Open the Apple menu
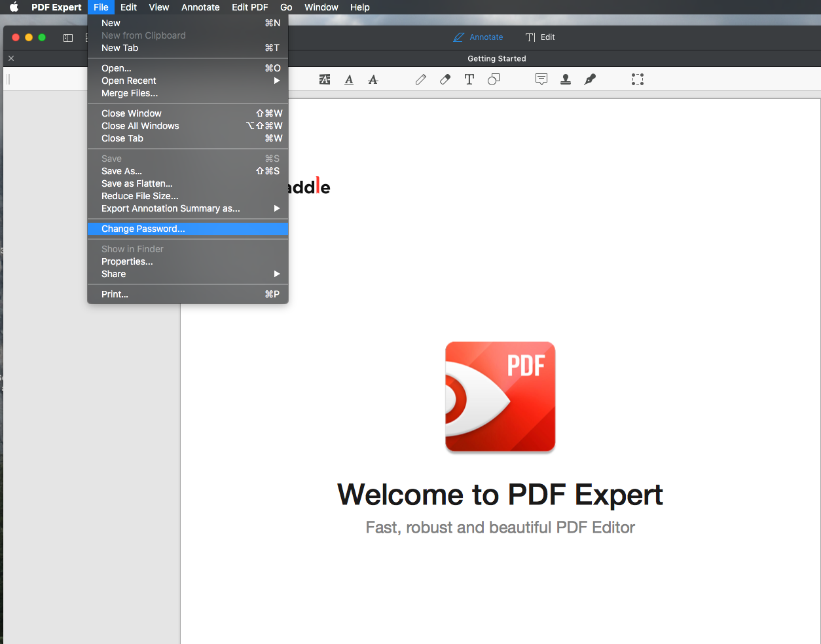821x644 pixels. click(14, 7)
